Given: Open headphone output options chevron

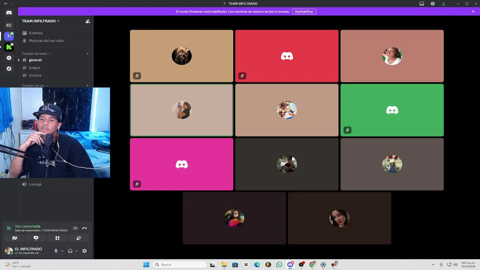Looking at the screenshot, I should pyautogui.click(x=76, y=251).
